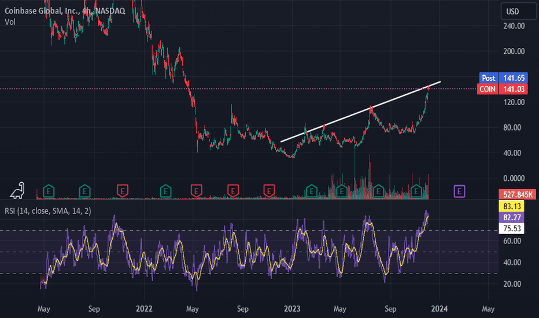The image size is (539, 318).
Task: Click the dinosaur icon beside the earnings markers
Action: pyautogui.click(x=17, y=190)
